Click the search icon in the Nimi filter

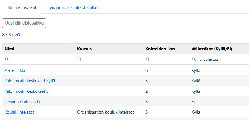pyautogui.click(x=7, y=60)
